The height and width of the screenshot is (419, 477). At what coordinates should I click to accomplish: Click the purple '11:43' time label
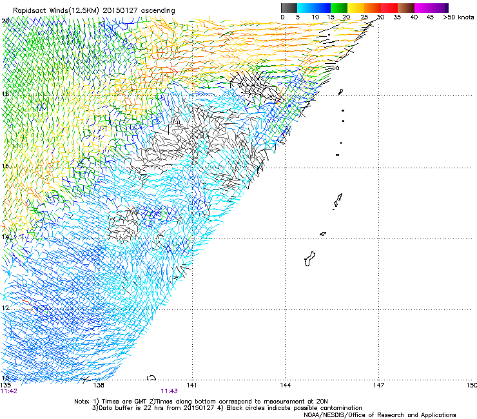point(169,391)
